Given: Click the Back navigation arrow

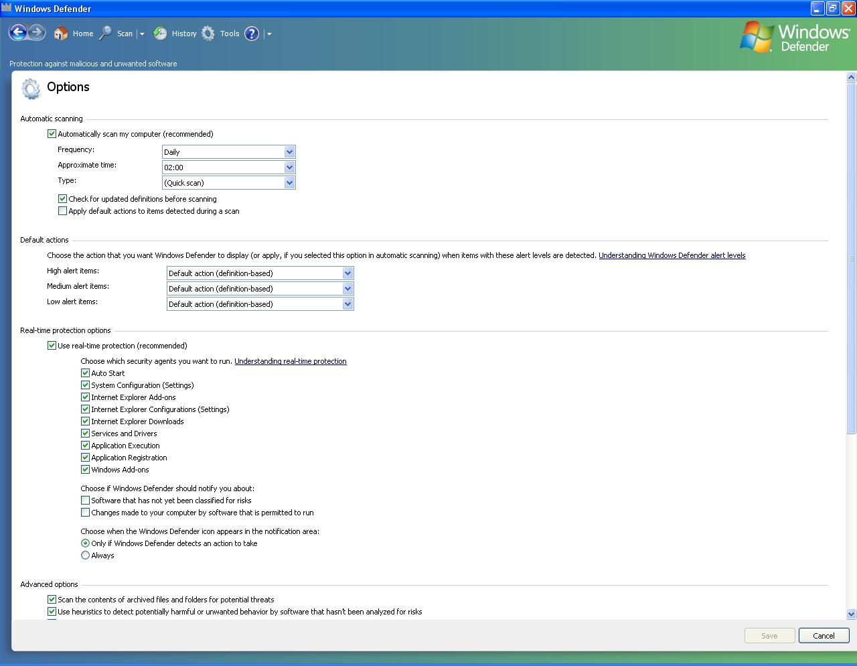Looking at the screenshot, I should click(18, 33).
